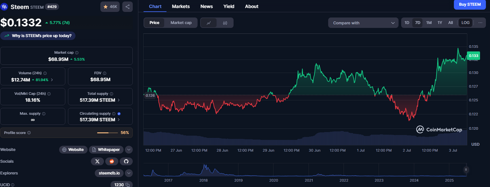
Task: Open the Website link
Action: pyautogui.click(x=73, y=150)
